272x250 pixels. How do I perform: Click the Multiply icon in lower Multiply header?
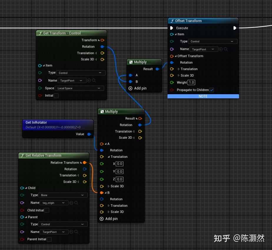[102, 111]
